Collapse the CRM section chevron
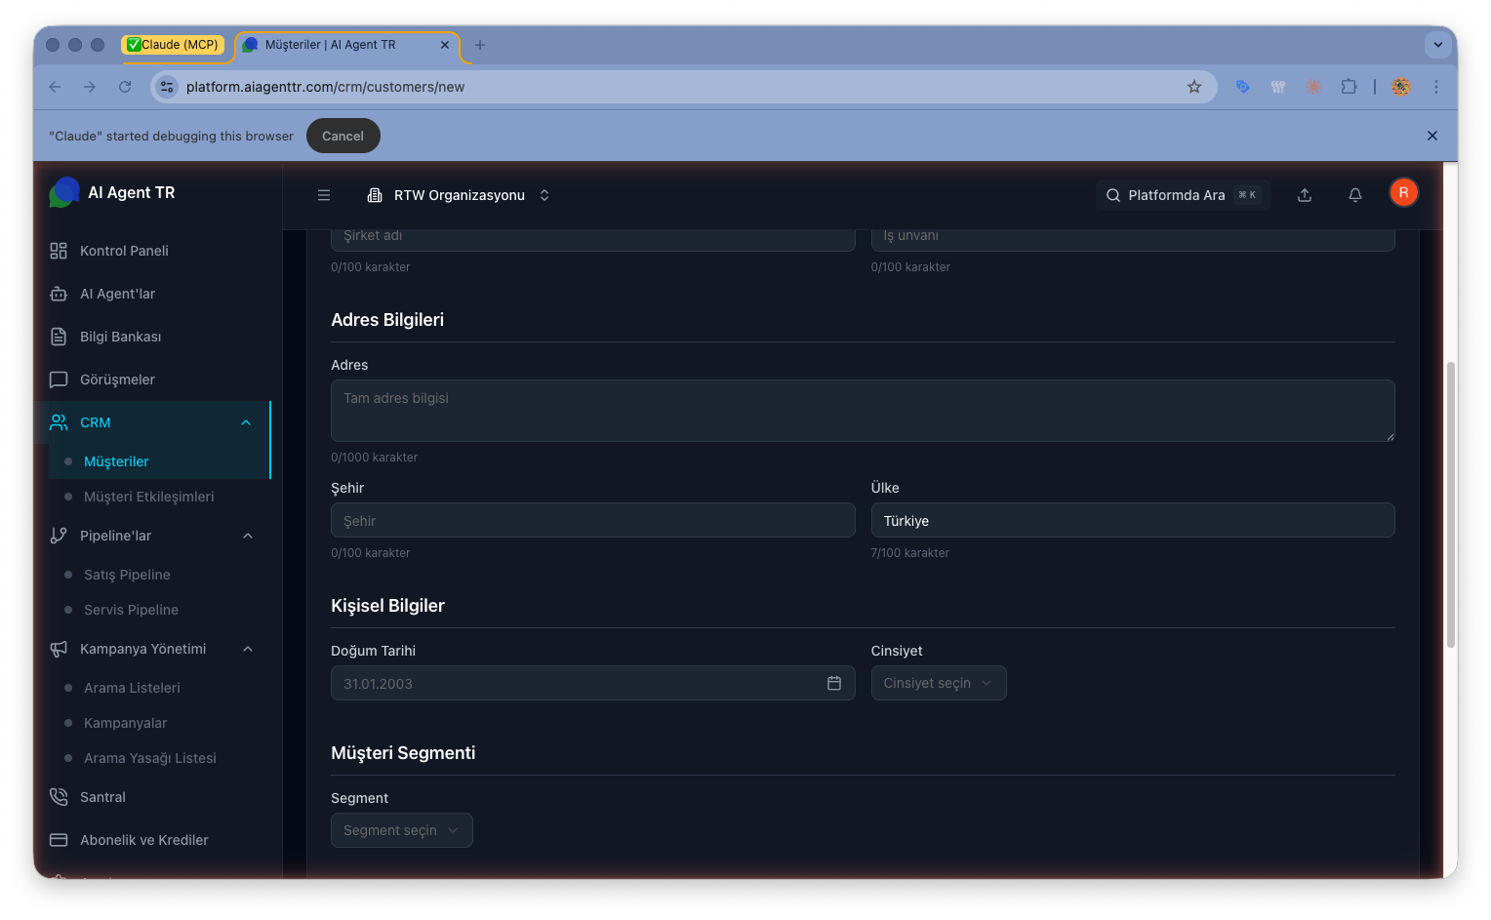 click(x=246, y=422)
